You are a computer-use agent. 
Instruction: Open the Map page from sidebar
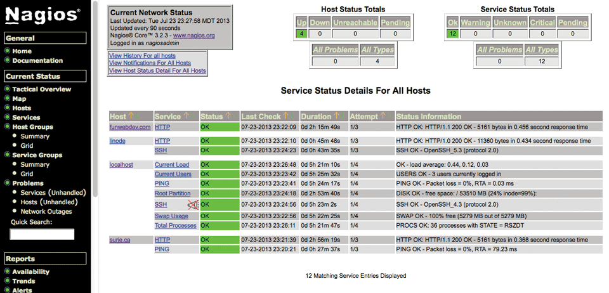coord(19,99)
